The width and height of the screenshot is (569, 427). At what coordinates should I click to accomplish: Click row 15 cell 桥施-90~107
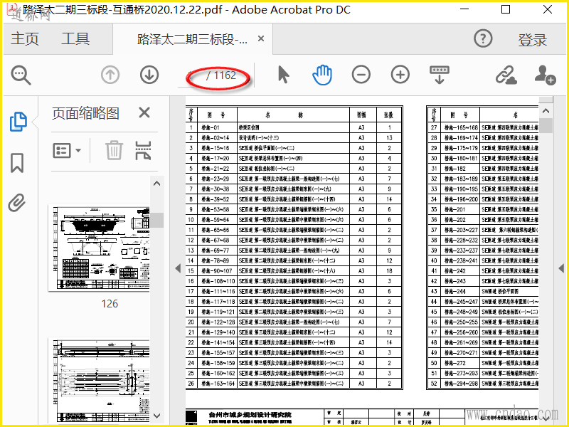click(x=217, y=271)
